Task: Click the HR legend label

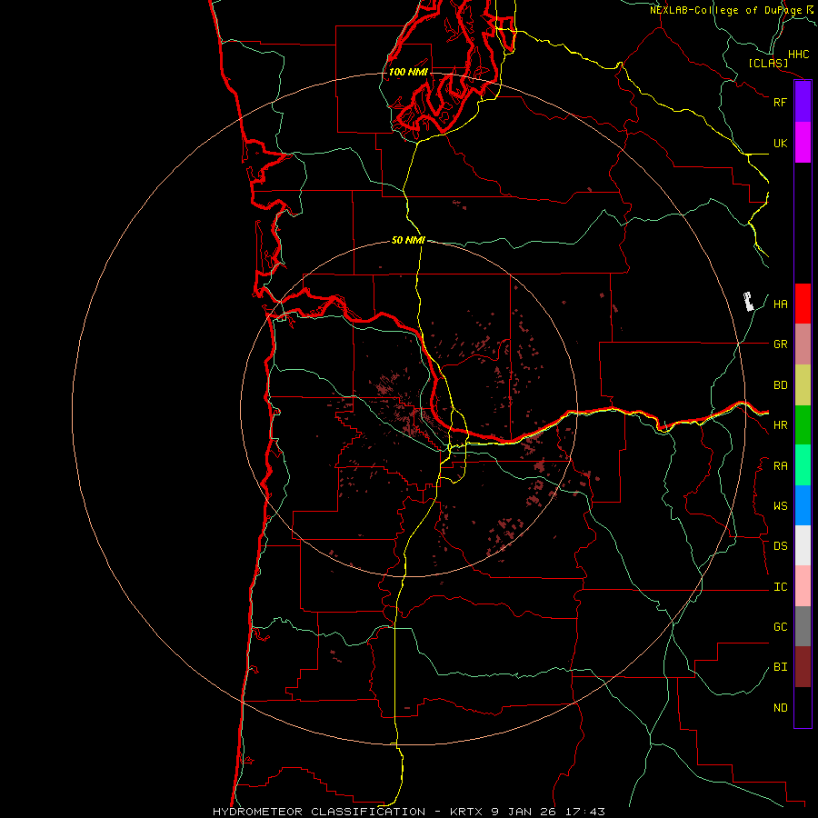Action: coord(781,425)
